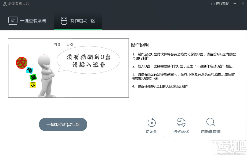
Task: Click the red 友 circle badge
Action: coord(21,63)
